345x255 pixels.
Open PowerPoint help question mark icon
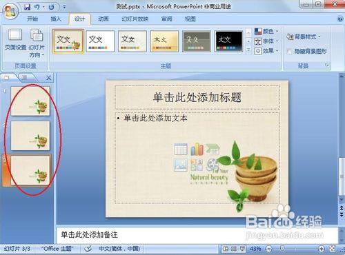coord(340,19)
